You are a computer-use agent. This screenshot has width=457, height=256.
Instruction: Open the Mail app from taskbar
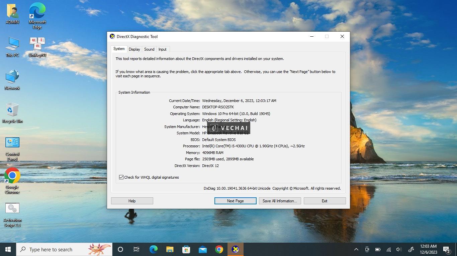click(x=202, y=249)
